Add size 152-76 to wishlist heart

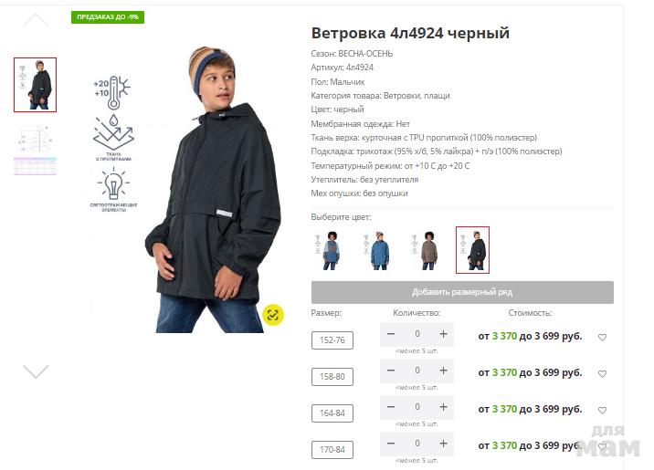[x=602, y=337]
